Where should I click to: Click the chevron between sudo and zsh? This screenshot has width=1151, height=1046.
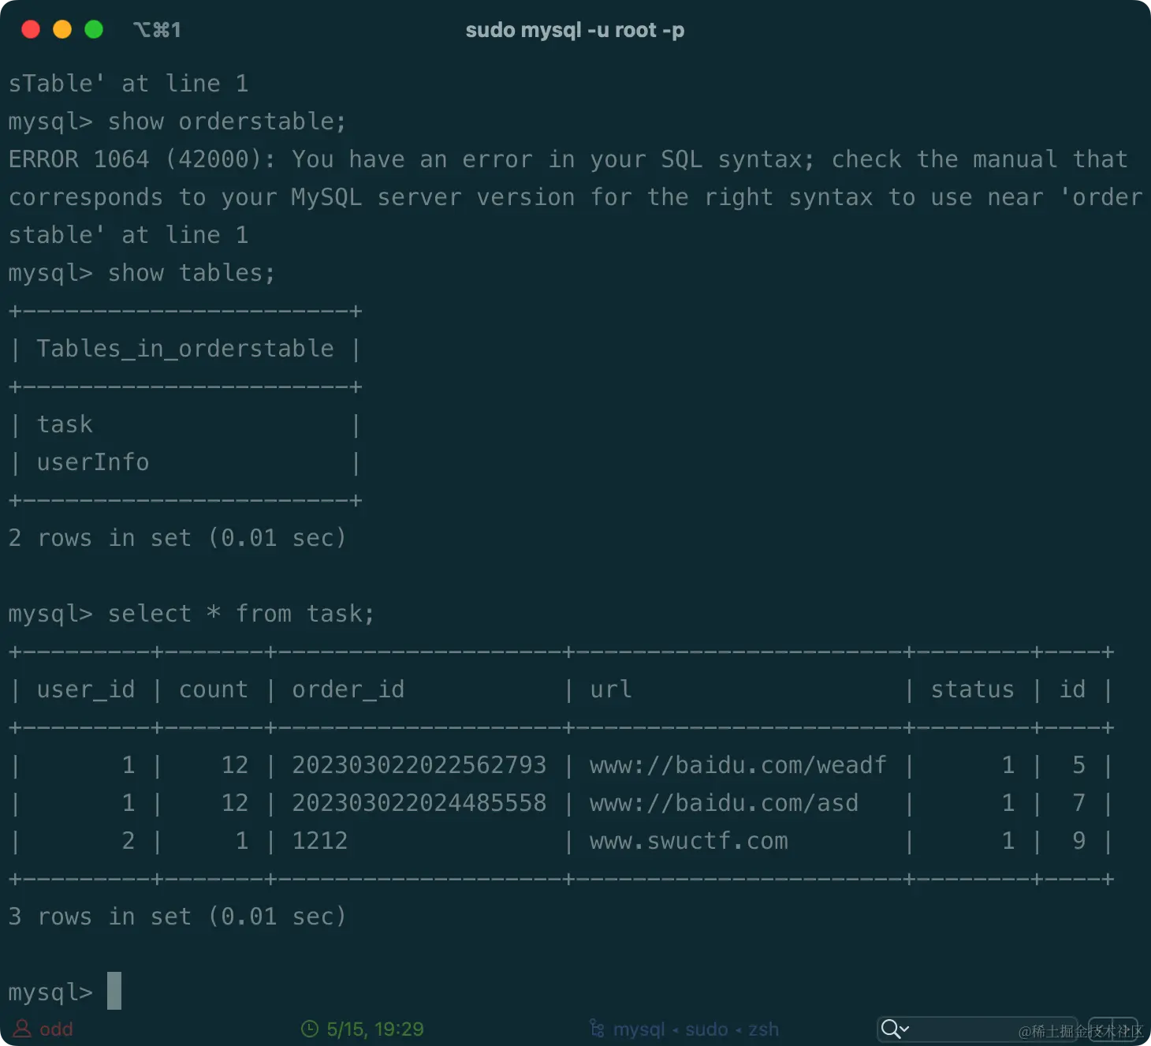click(738, 1029)
